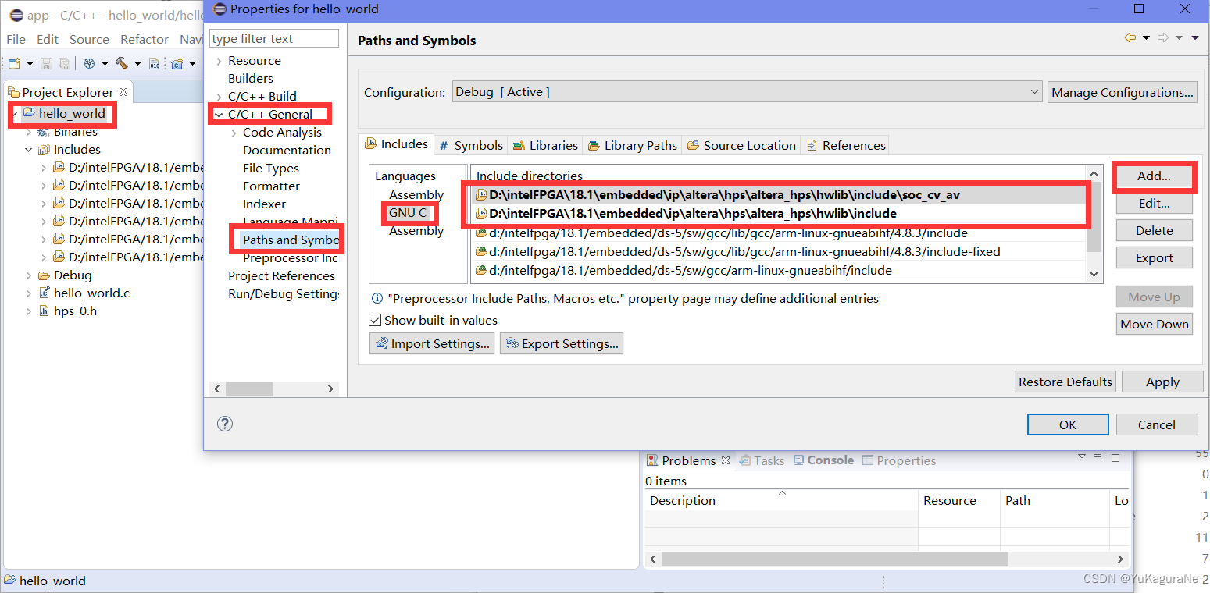Collapse the C/C++ General node
This screenshot has height=593, width=1210.
pos(218,115)
